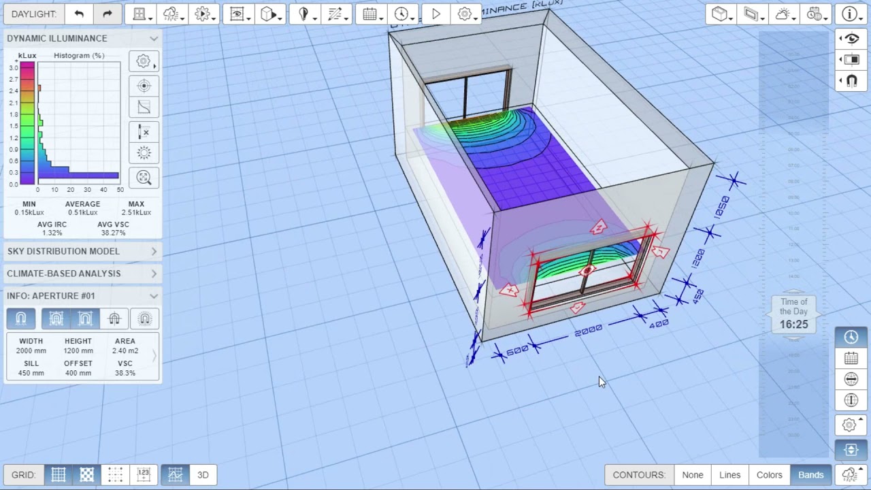Click the histogram clear-range icon
The height and width of the screenshot is (490, 871).
click(144, 132)
